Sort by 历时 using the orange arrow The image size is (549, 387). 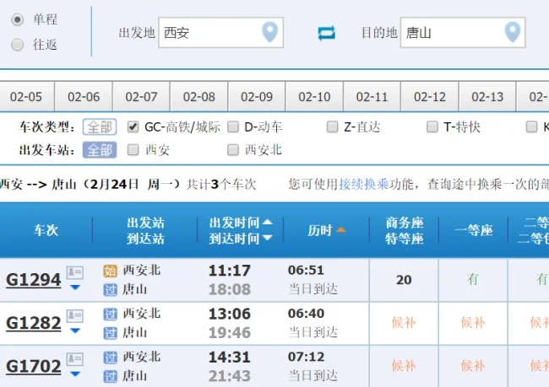click(x=340, y=229)
